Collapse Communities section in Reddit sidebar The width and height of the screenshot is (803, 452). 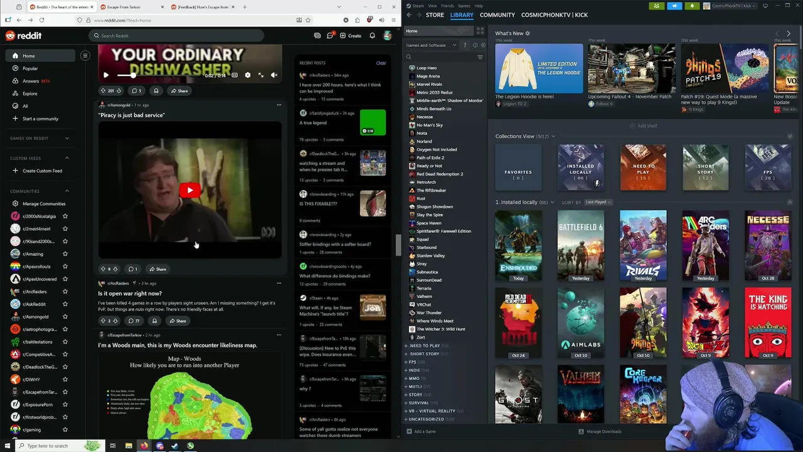[67, 191]
